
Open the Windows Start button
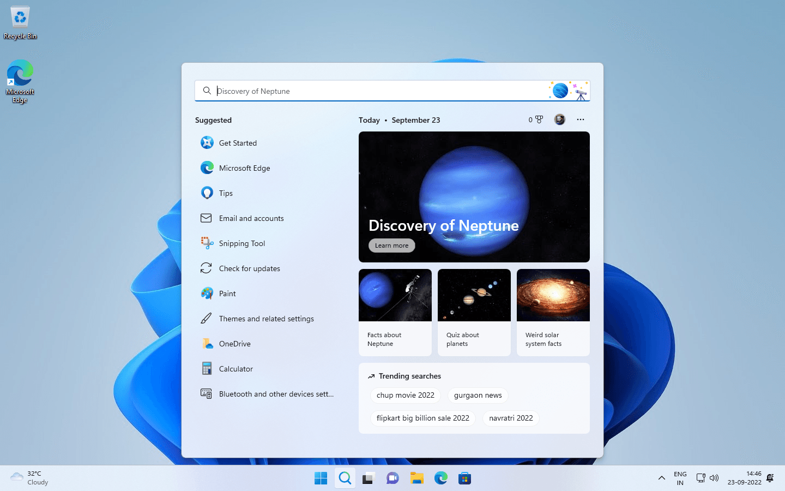[x=321, y=478]
